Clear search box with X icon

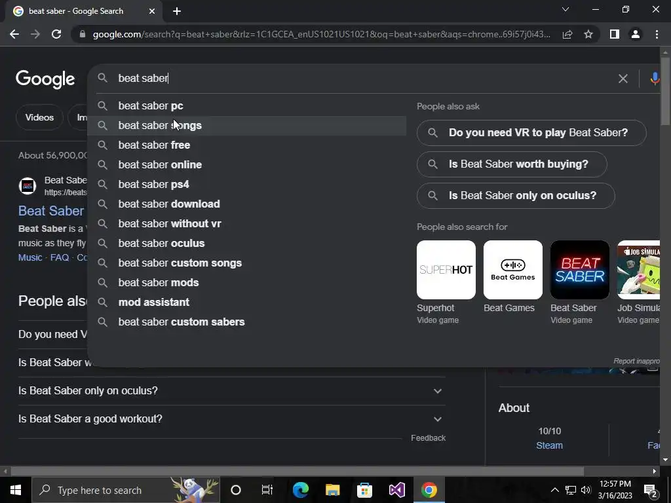coord(623,79)
